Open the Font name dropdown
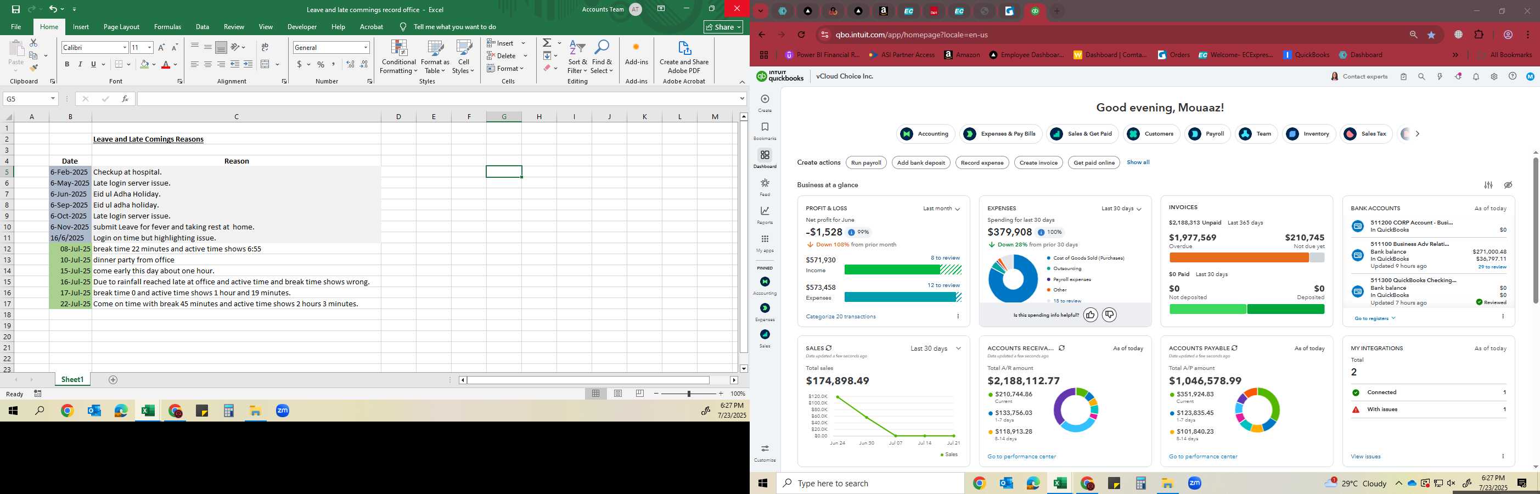The image size is (1540, 494). [125, 47]
